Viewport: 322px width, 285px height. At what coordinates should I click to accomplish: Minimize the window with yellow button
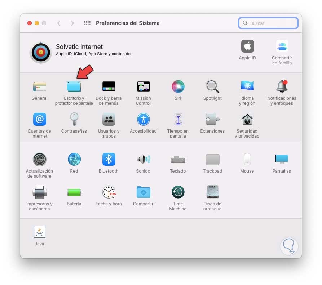tap(37, 23)
